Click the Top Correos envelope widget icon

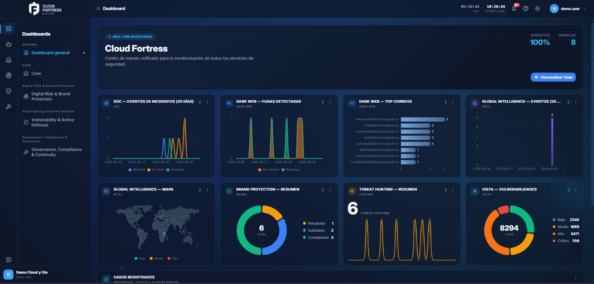click(x=352, y=103)
